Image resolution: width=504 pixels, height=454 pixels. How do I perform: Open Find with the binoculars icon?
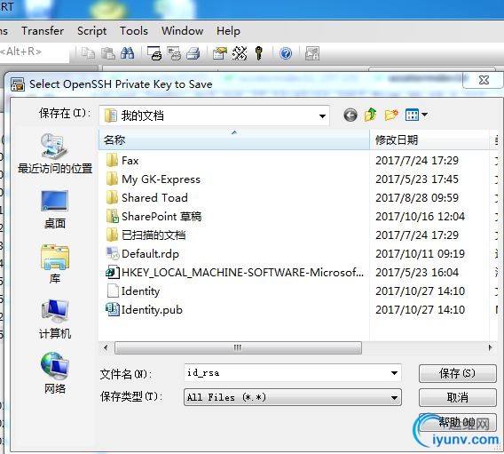(x=127, y=53)
